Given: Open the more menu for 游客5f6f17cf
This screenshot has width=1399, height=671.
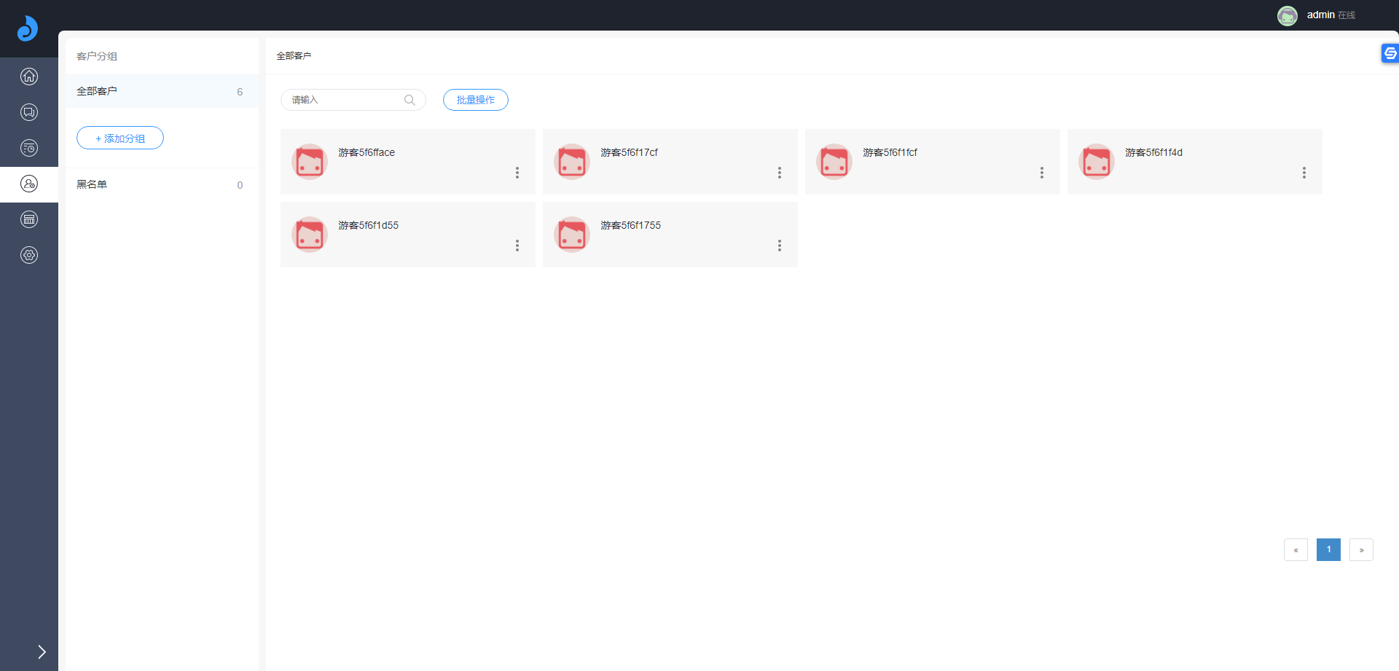Looking at the screenshot, I should coord(780,173).
